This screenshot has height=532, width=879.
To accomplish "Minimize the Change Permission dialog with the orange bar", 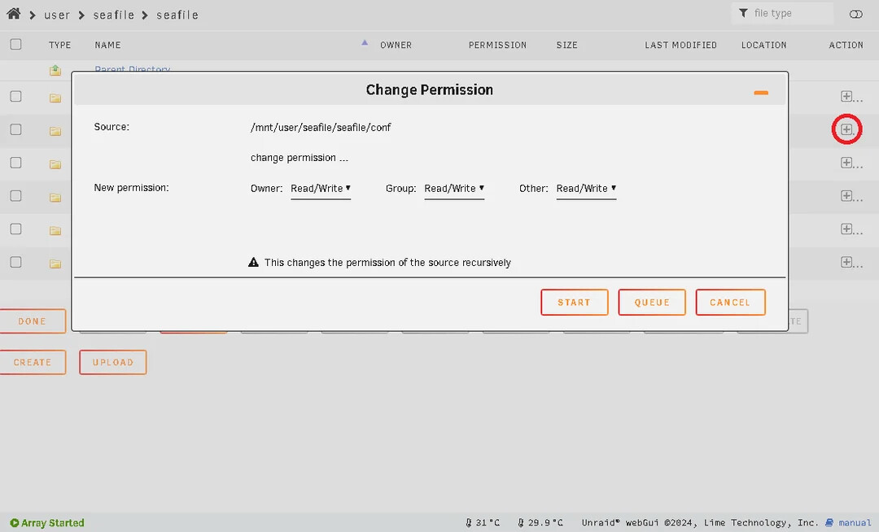I will pos(761,93).
